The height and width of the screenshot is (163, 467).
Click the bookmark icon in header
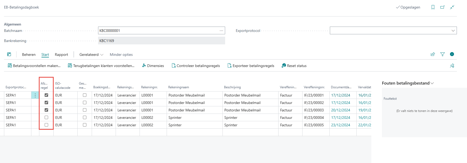click(433, 7)
